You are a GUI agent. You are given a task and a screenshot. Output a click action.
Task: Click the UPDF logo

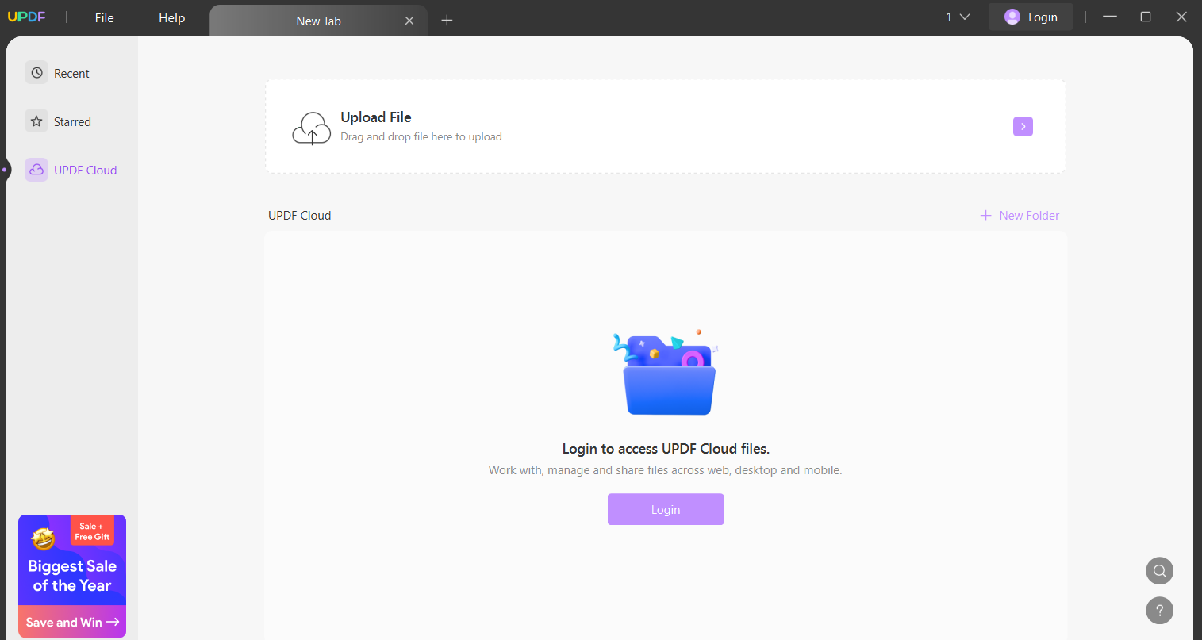point(27,16)
